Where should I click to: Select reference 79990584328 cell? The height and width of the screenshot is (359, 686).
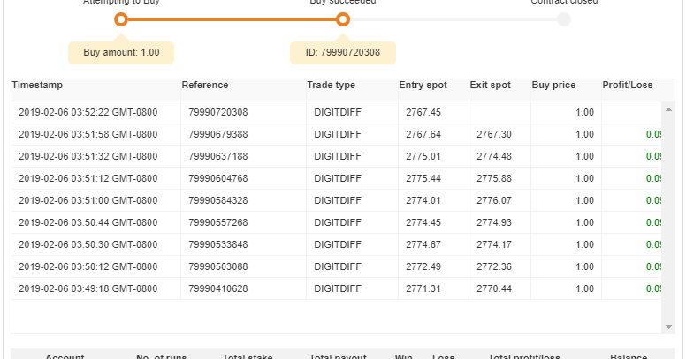tap(244, 200)
